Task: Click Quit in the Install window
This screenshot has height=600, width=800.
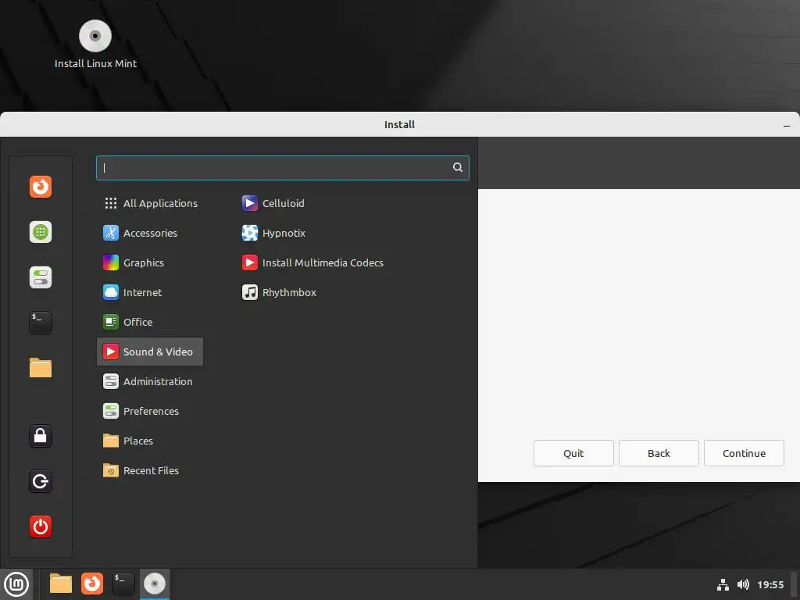Action: (x=573, y=453)
